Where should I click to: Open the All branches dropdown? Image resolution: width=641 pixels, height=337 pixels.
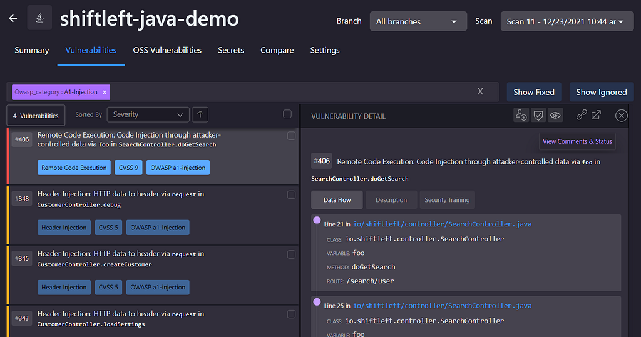click(418, 21)
